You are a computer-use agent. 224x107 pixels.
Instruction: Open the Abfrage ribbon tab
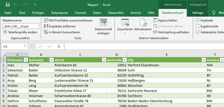(197, 13)
